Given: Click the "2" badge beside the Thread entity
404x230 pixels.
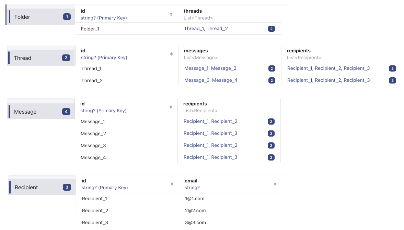Looking at the screenshot, I should (x=66, y=57).
